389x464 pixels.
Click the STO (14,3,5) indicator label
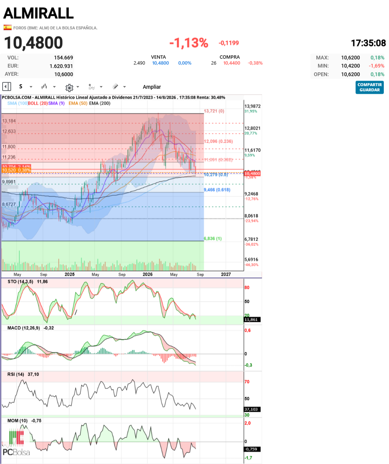pos(20,282)
